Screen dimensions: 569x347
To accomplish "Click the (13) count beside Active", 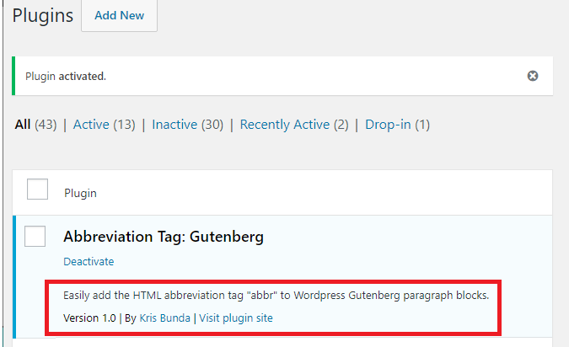I will point(124,125).
